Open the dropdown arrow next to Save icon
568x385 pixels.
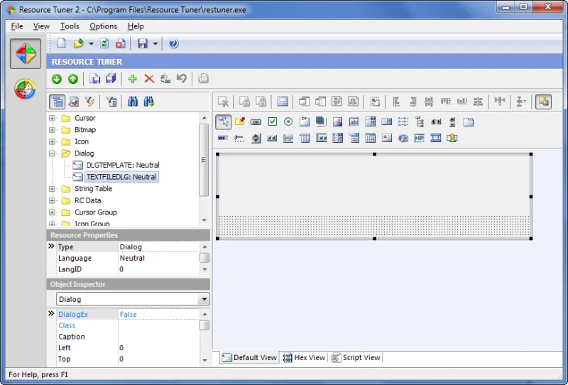(x=155, y=44)
